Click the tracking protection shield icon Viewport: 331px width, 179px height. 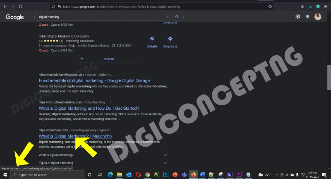click(53, 7)
